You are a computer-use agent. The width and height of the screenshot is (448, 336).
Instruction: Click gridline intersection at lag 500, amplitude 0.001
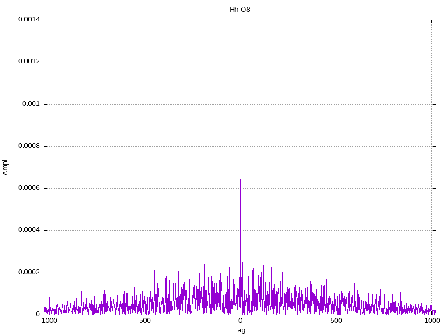[x=336, y=104]
